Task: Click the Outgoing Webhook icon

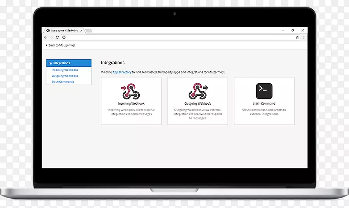Action: (198, 92)
